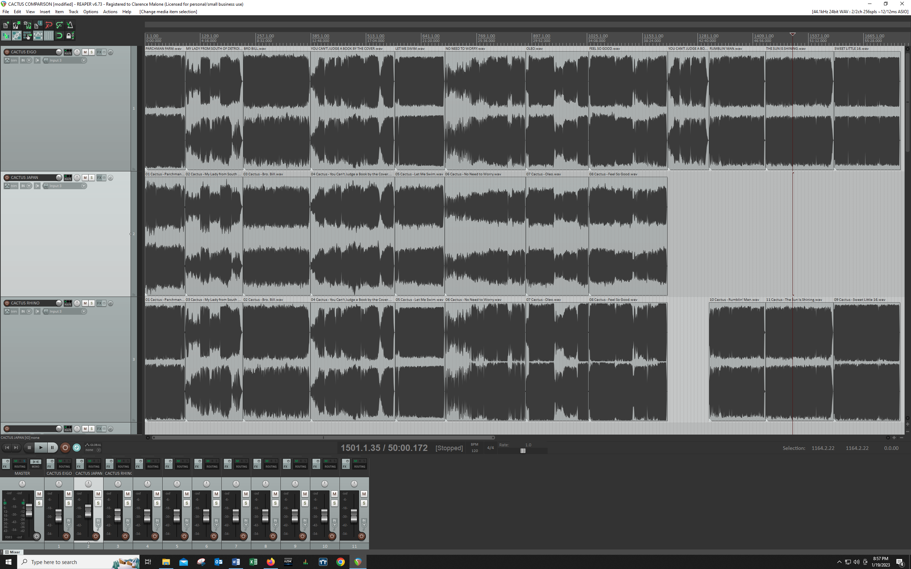The width and height of the screenshot is (911, 569).
Task: Mute the CACTUS EIGO track
Action: [x=85, y=52]
